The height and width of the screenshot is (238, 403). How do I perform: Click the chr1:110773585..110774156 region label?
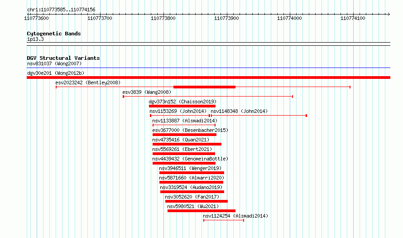(x=61, y=10)
